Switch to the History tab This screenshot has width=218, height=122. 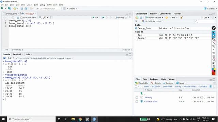(x=153, y=14)
